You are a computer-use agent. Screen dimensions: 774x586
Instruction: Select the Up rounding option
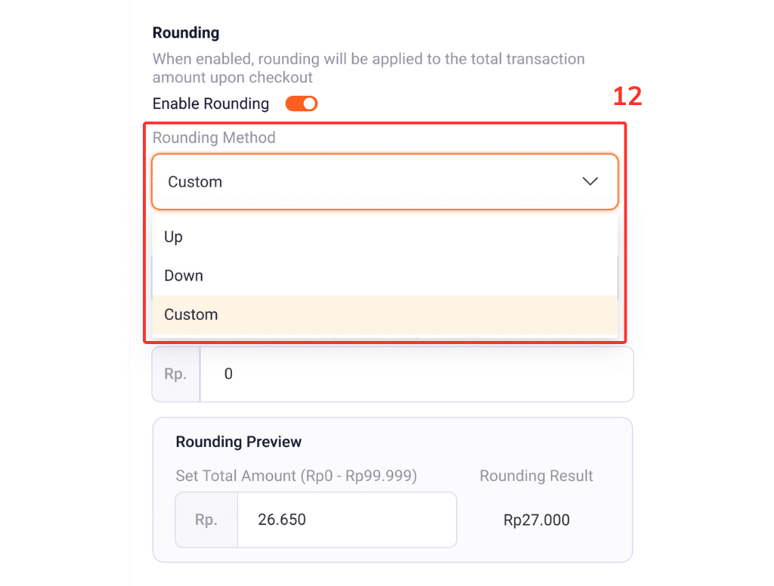(x=174, y=237)
